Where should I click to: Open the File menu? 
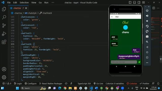pyautogui.click(x=9, y=3)
